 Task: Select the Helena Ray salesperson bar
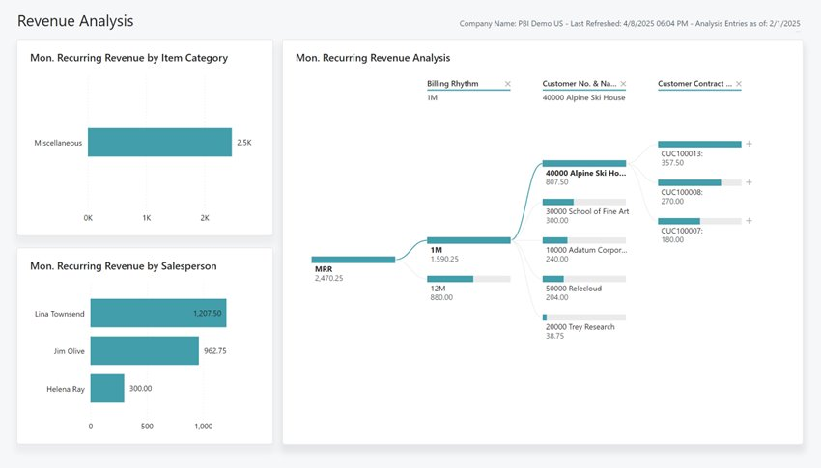107,388
